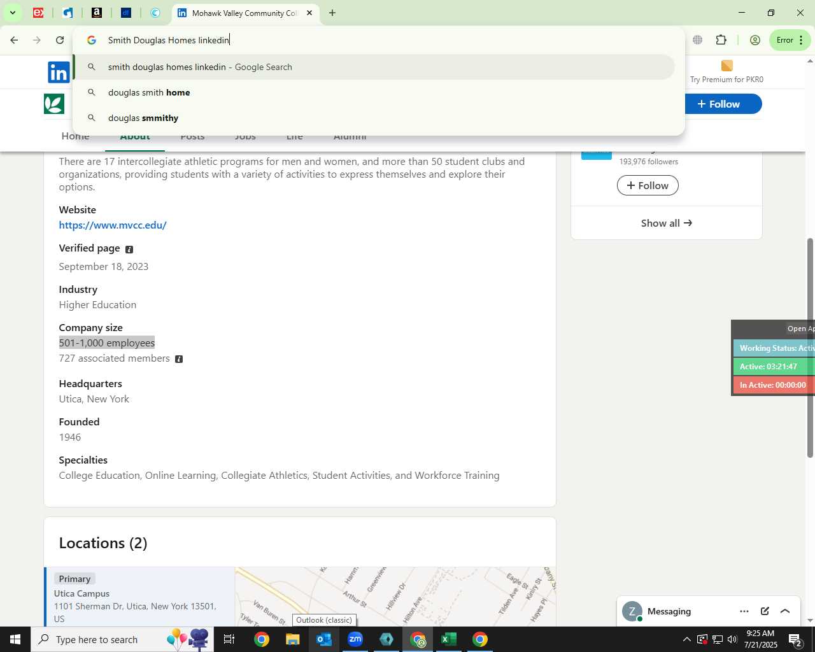815x652 pixels.
Task: Open a new browser tab
Action: click(x=332, y=13)
